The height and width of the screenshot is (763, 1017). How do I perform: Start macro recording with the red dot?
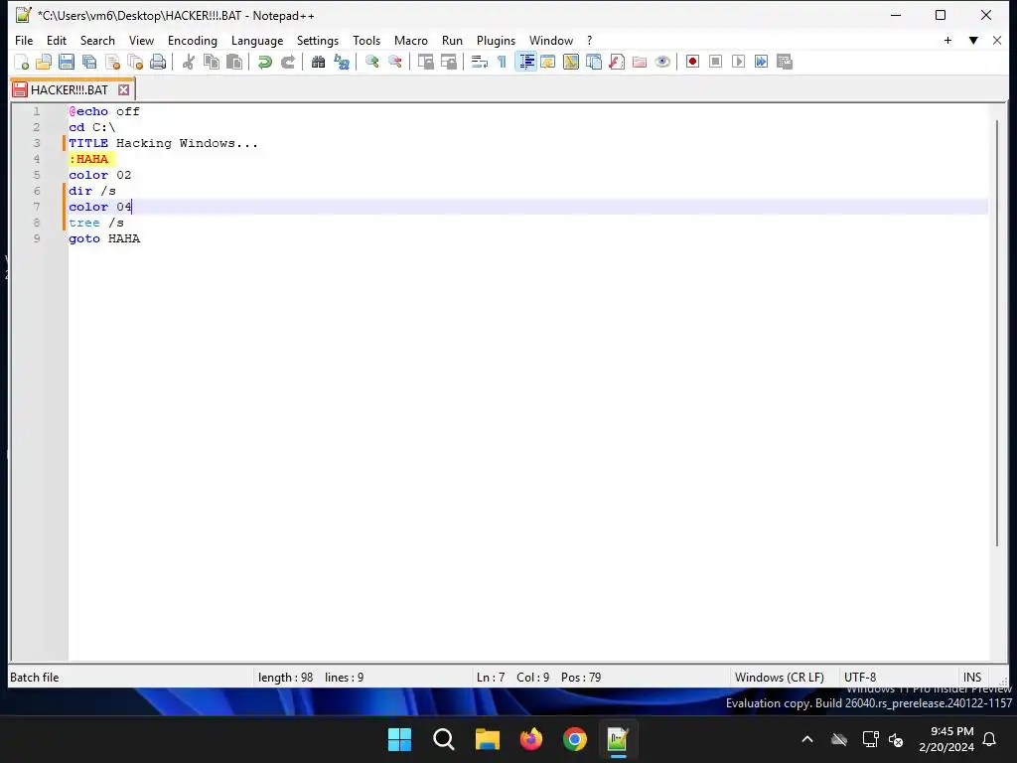[x=692, y=62]
